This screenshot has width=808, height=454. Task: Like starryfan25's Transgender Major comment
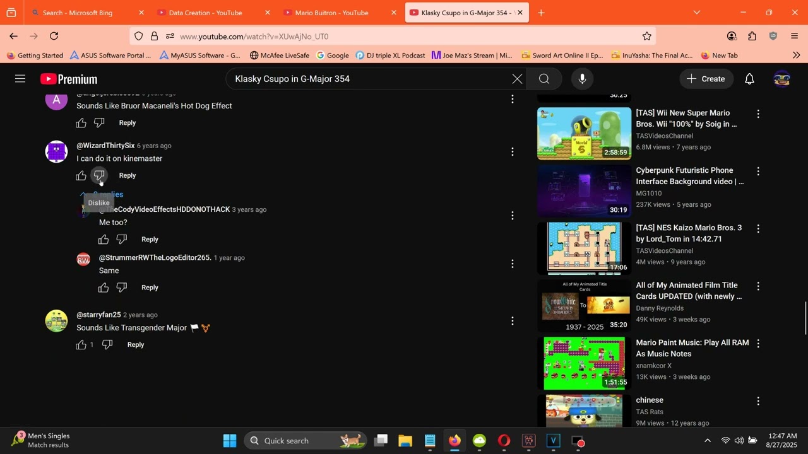pyautogui.click(x=81, y=345)
